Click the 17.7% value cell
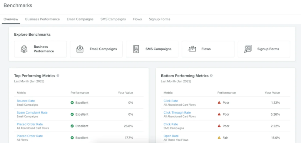 coord(129,138)
